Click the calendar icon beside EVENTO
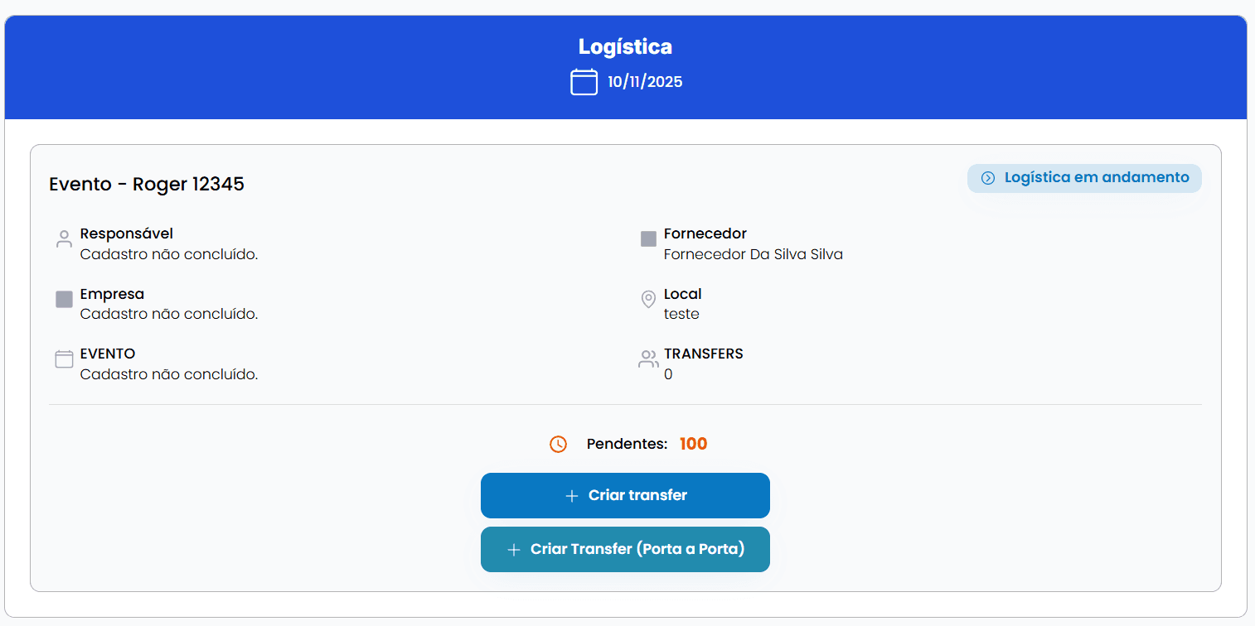 pyautogui.click(x=64, y=359)
